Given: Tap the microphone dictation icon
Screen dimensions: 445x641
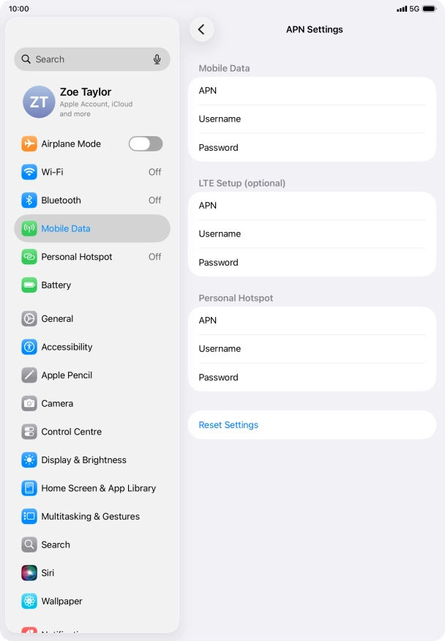Looking at the screenshot, I should click(157, 59).
